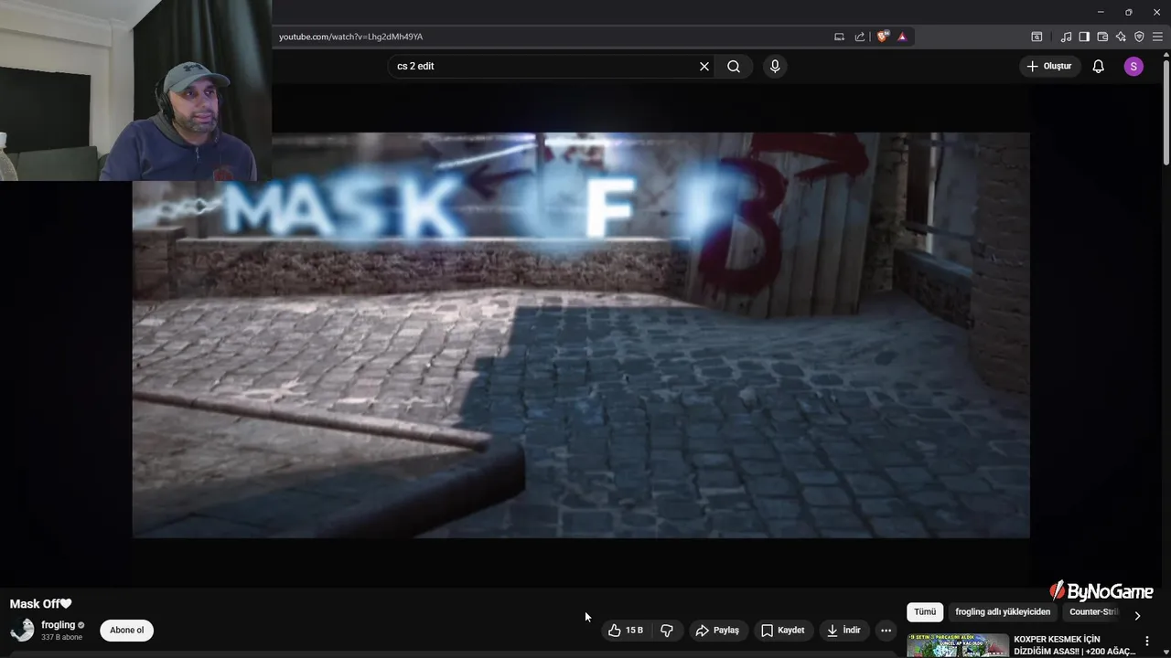The width and height of the screenshot is (1171, 658).
Task: Open options menu for KOXPER video
Action: [x=1147, y=642]
